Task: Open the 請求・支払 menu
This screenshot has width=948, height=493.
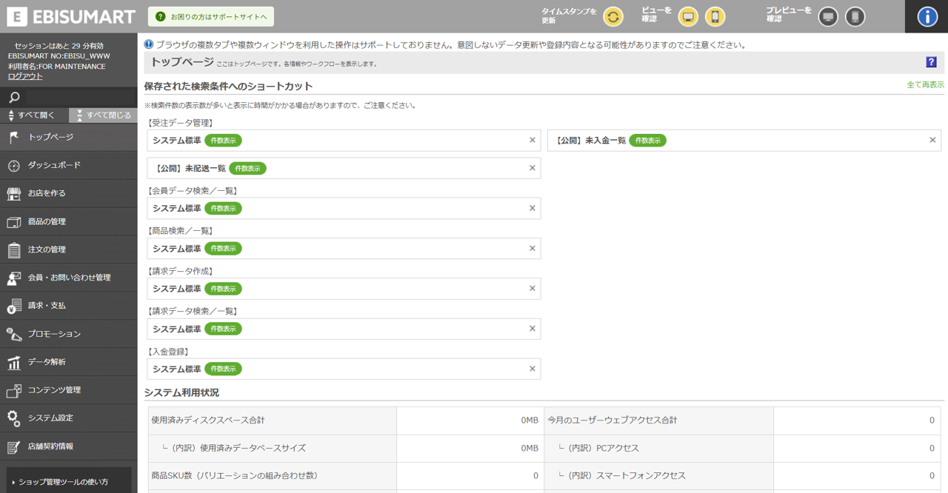Action: pos(44,306)
